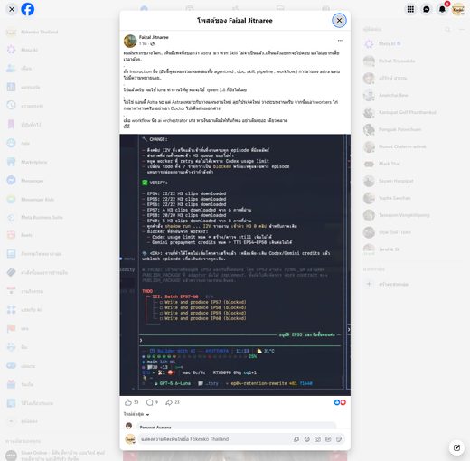View the post reaction emoji summary
The width and height of the screenshot is (470, 461).
340,402
